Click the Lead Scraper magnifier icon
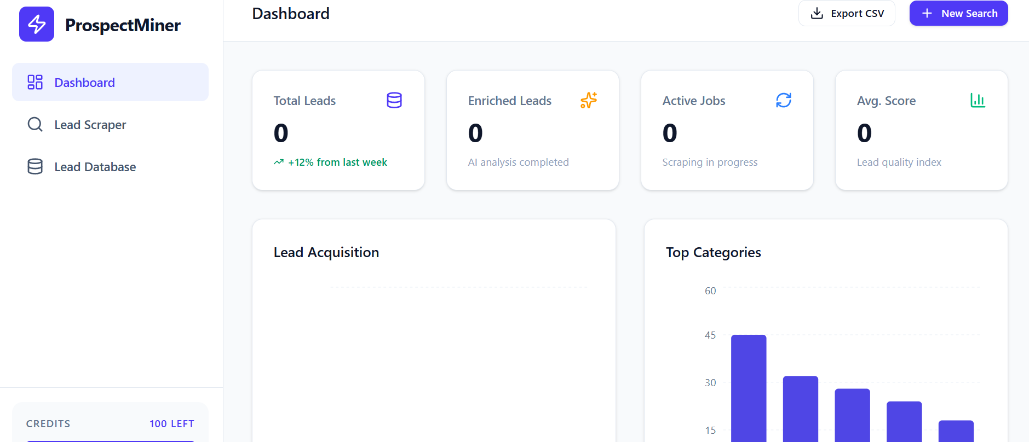Viewport: 1029px width, 442px height. 35,124
